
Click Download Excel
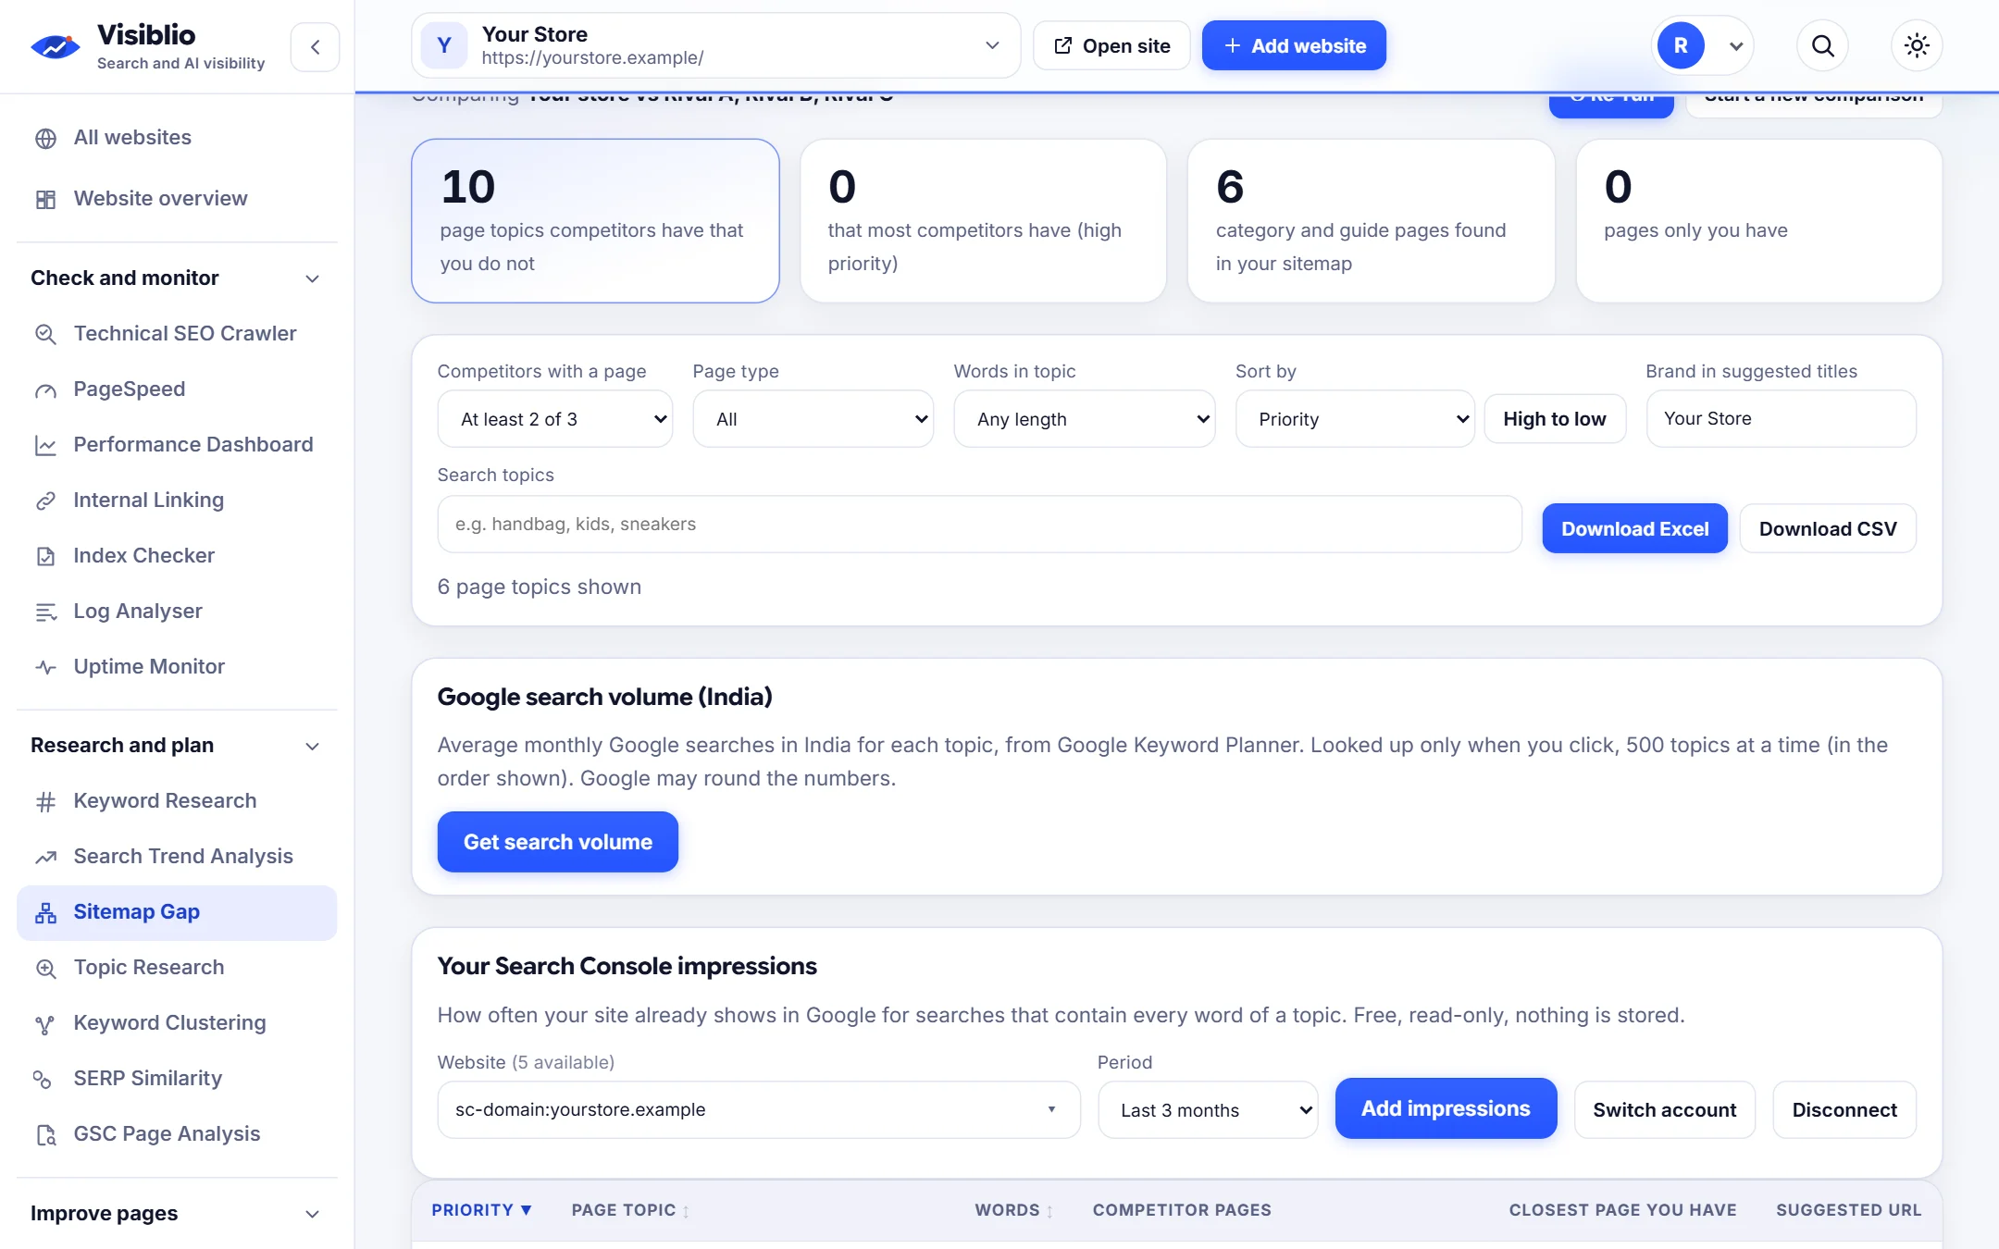click(1635, 529)
